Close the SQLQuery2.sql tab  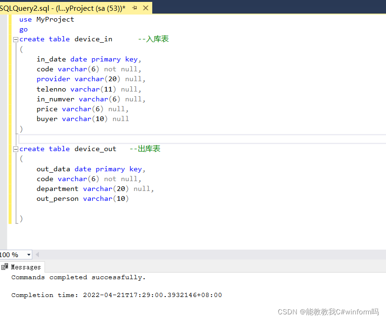tap(146, 8)
